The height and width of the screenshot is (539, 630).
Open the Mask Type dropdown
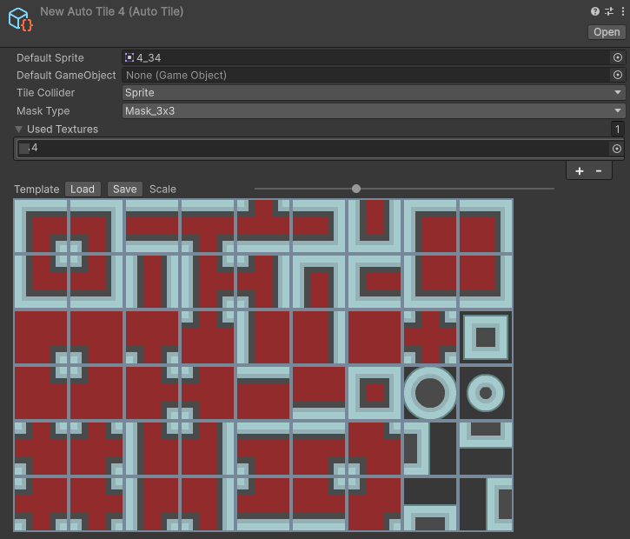[374, 111]
